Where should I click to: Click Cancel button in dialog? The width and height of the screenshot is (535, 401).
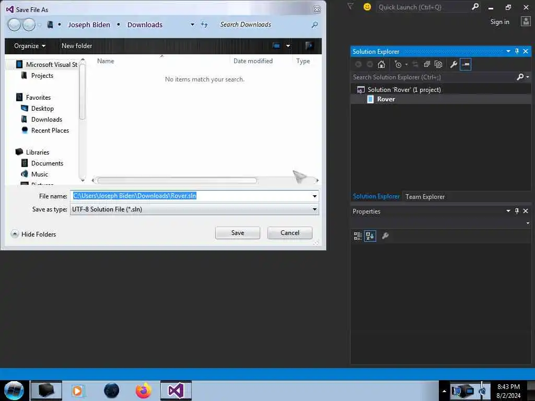tap(289, 233)
